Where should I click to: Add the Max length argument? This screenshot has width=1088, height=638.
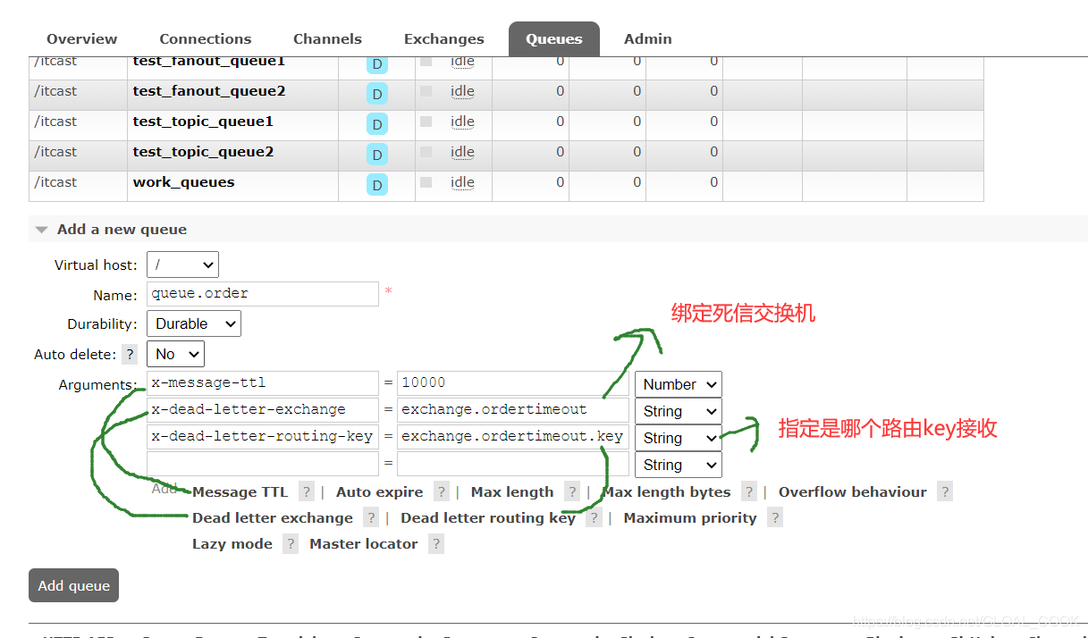[x=512, y=492]
